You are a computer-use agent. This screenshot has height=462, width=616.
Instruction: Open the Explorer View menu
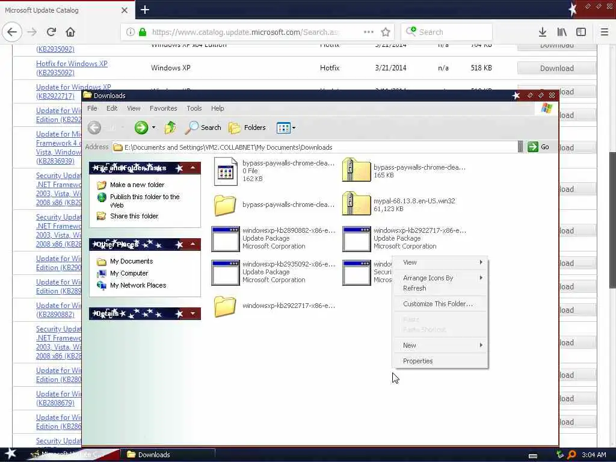click(134, 108)
